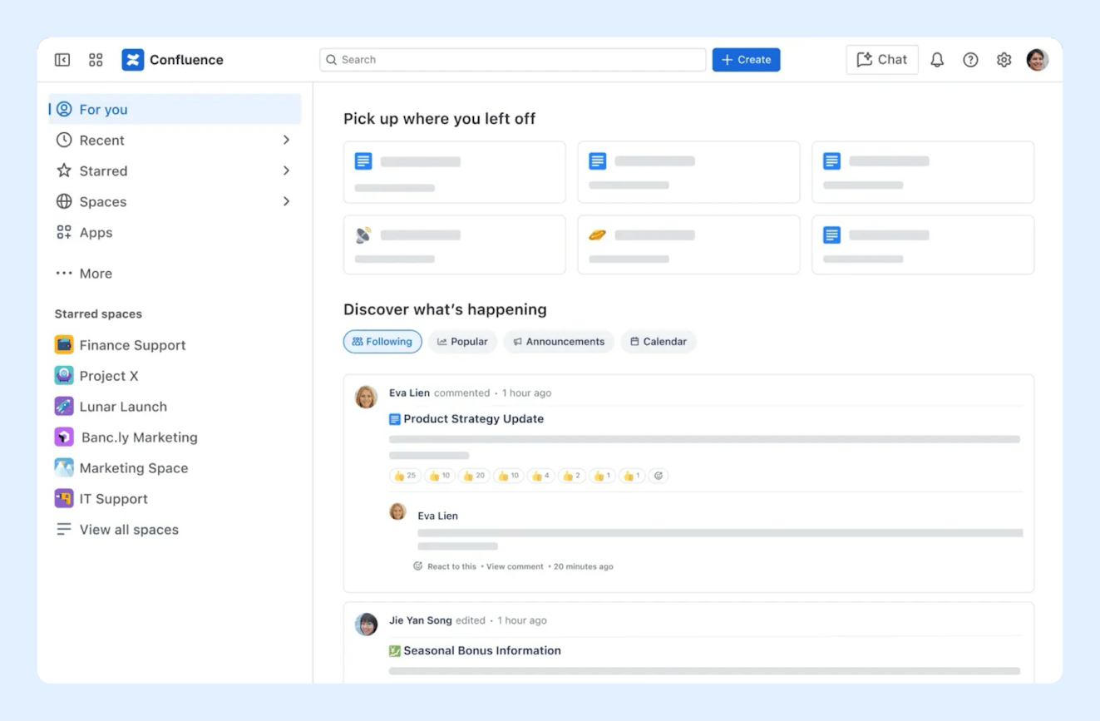1100x721 pixels.
Task: Expand the Recent section chevron
Action: point(286,140)
